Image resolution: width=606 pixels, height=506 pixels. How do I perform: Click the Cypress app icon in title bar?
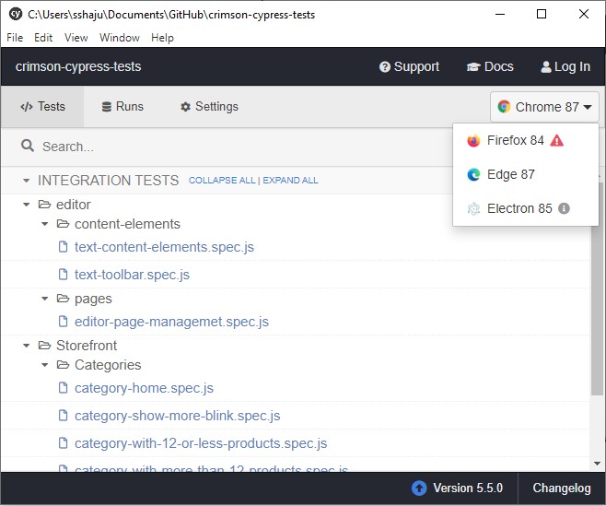click(x=16, y=14)
